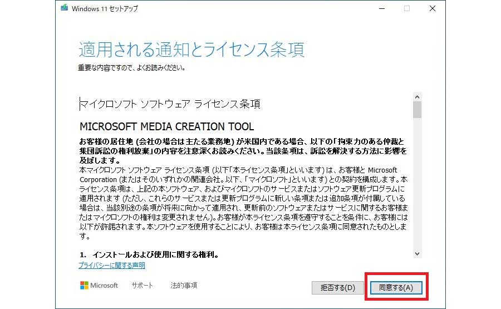Click the license scrollbar up arrow

click(x=417, y=96)
